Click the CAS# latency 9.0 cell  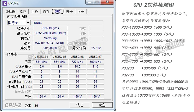coord(60,66)
